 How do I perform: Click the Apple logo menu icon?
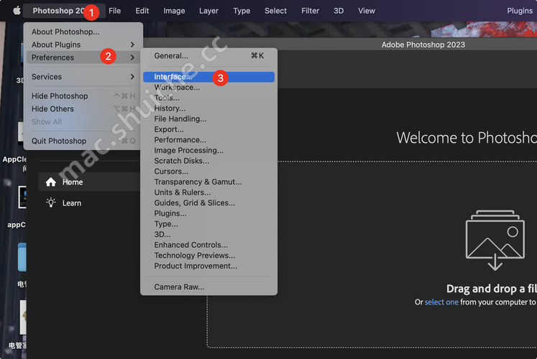[17, 11]
